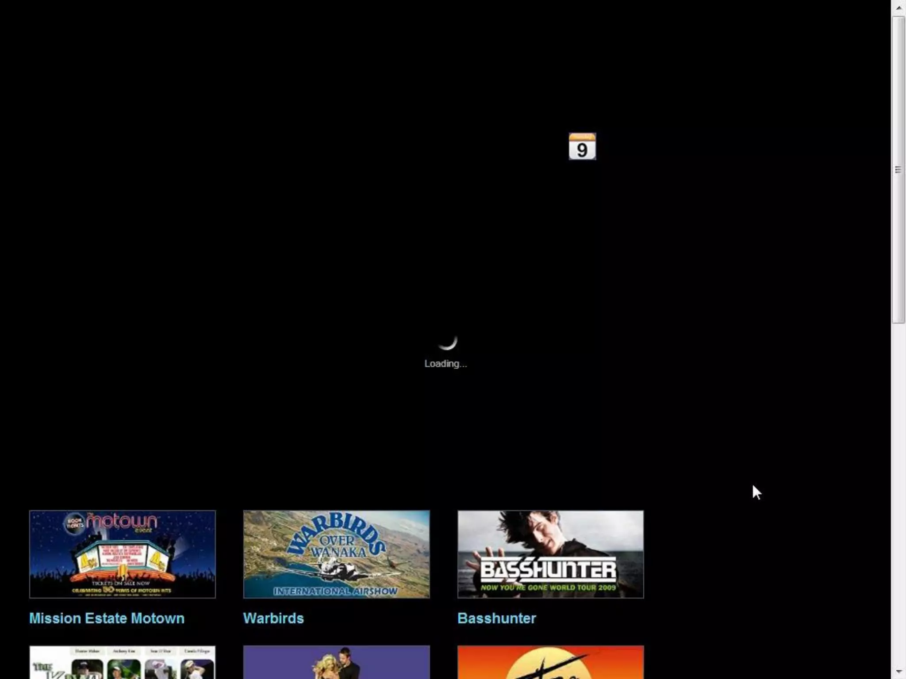906x679 pixels.
Task: Select the orange sun banner image
Action: 550,662
